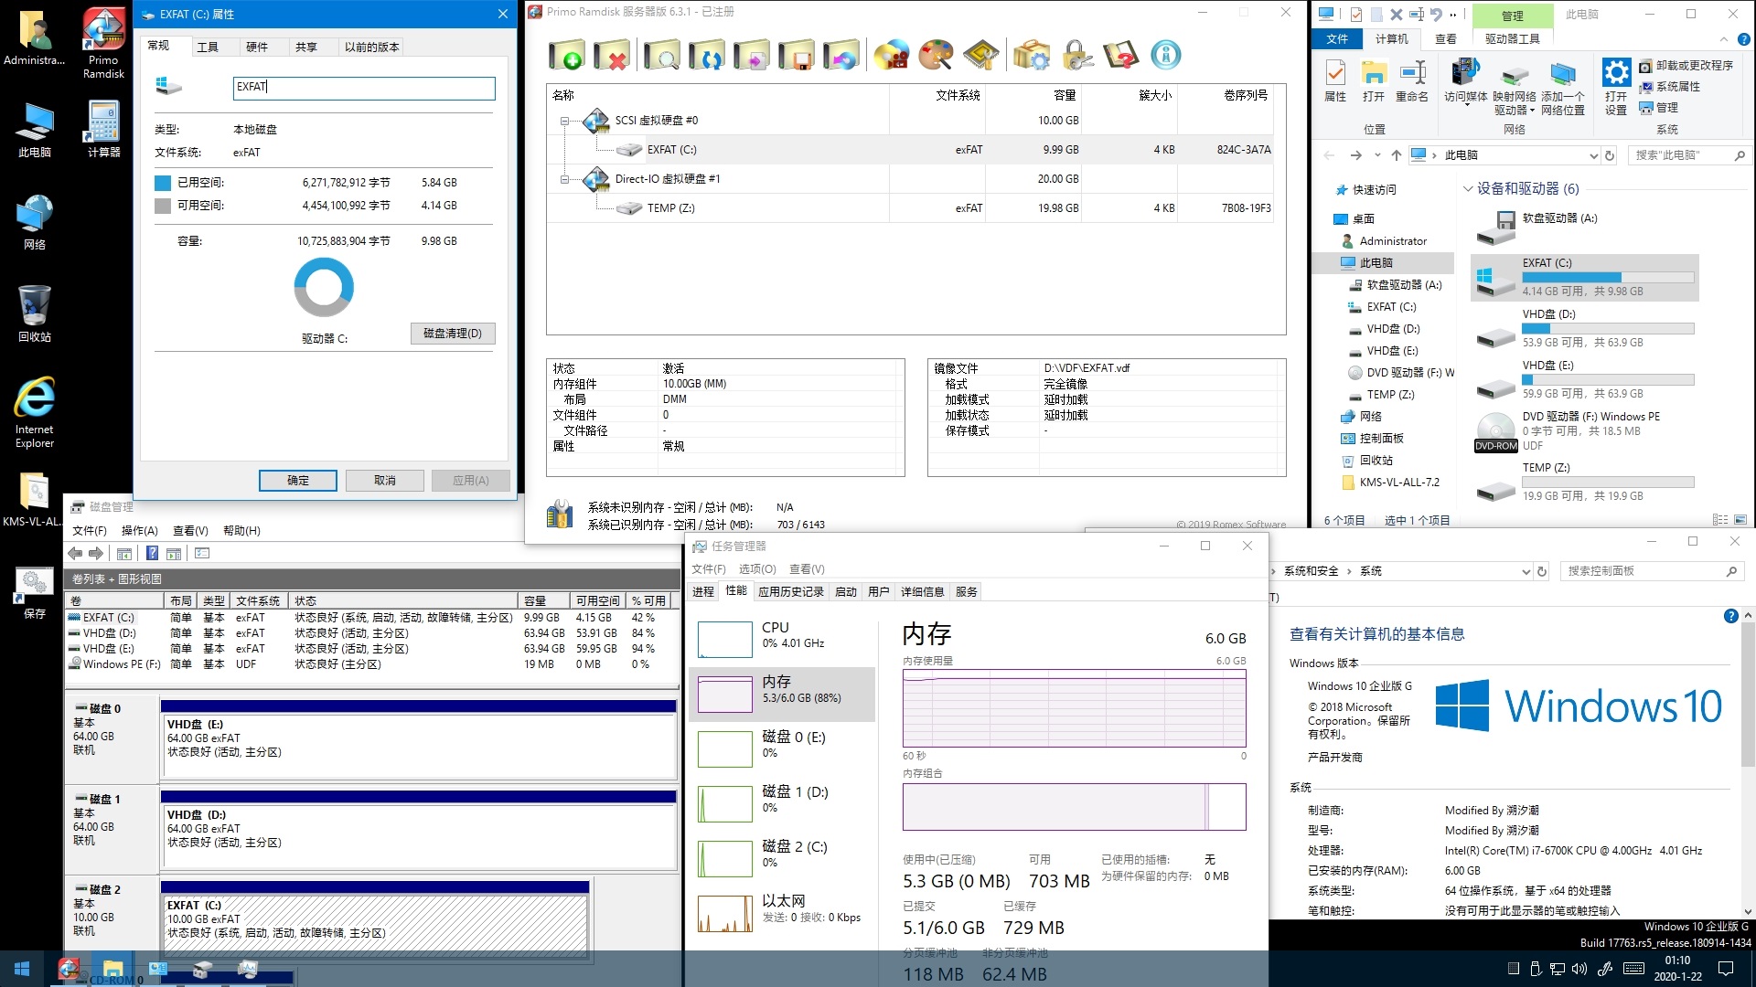Open 以前的版本 tab in properties dialog

[371, 48]
